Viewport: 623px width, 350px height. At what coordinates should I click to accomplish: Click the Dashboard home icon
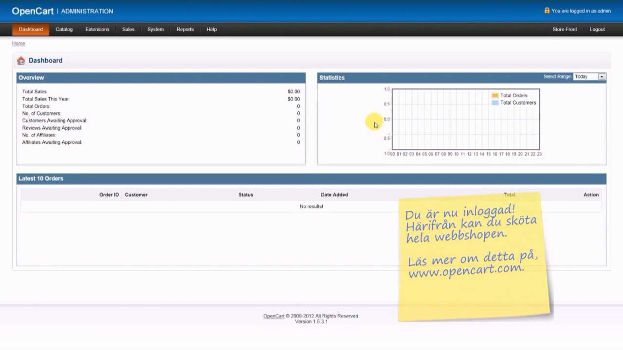tap(21, 61)
